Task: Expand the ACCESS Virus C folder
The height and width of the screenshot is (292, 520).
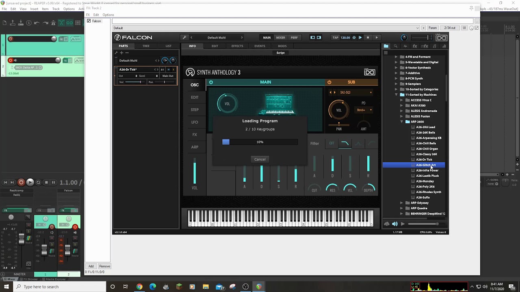Action: pos(402,100)
